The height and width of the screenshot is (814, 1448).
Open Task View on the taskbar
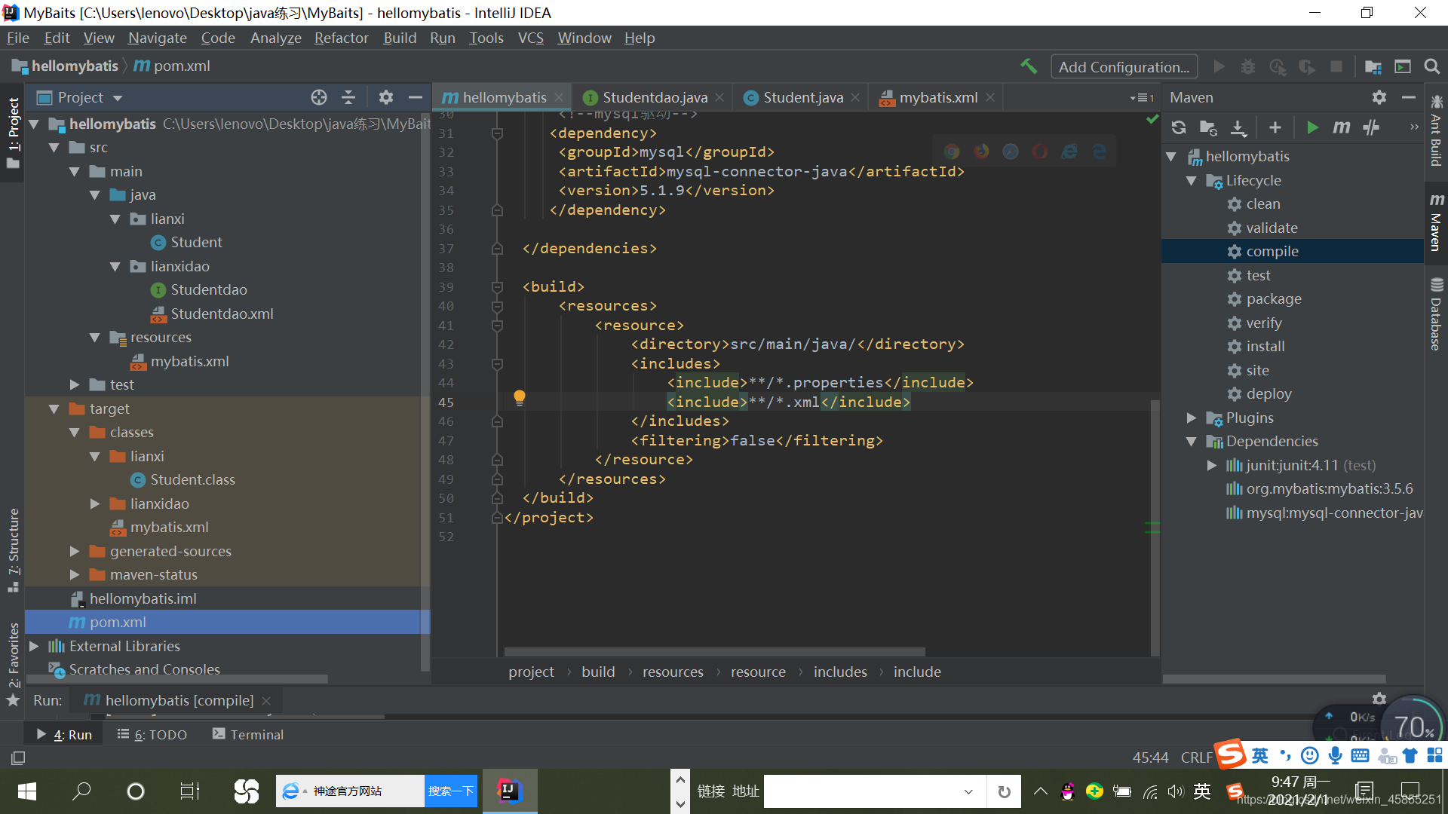(x=190, y=791)
